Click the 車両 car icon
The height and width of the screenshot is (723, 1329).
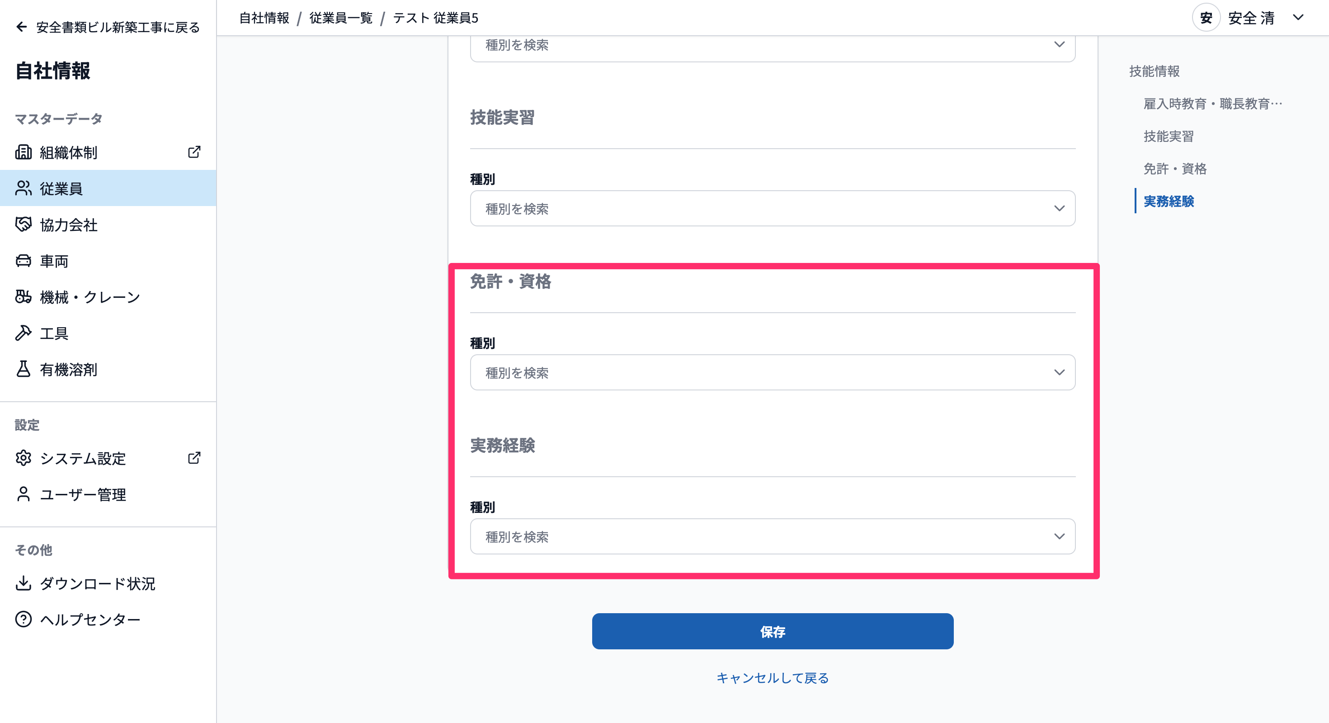[23, 260]
